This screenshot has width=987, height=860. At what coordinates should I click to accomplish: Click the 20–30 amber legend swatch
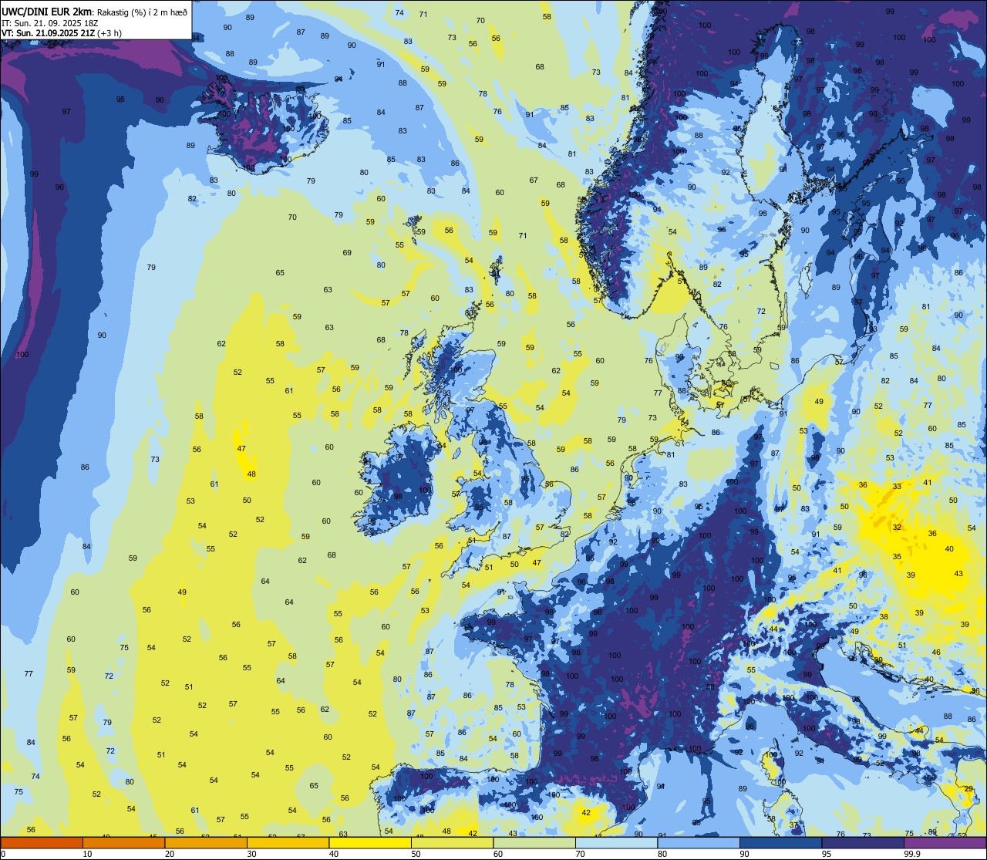[206, 843]
